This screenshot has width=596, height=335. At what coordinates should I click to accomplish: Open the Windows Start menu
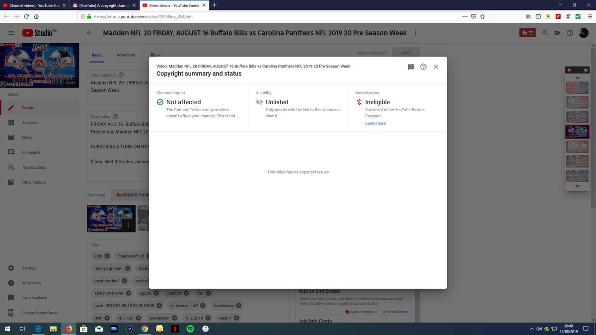click(x=7, y=329)
